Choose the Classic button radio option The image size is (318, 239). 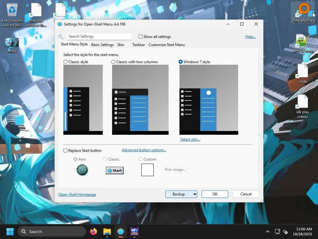click(x=105, y=159)
